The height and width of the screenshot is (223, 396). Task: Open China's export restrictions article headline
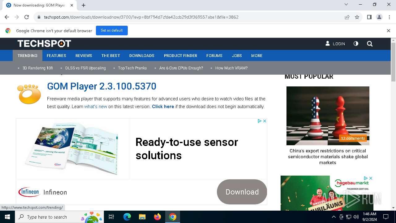click(328, 157)
